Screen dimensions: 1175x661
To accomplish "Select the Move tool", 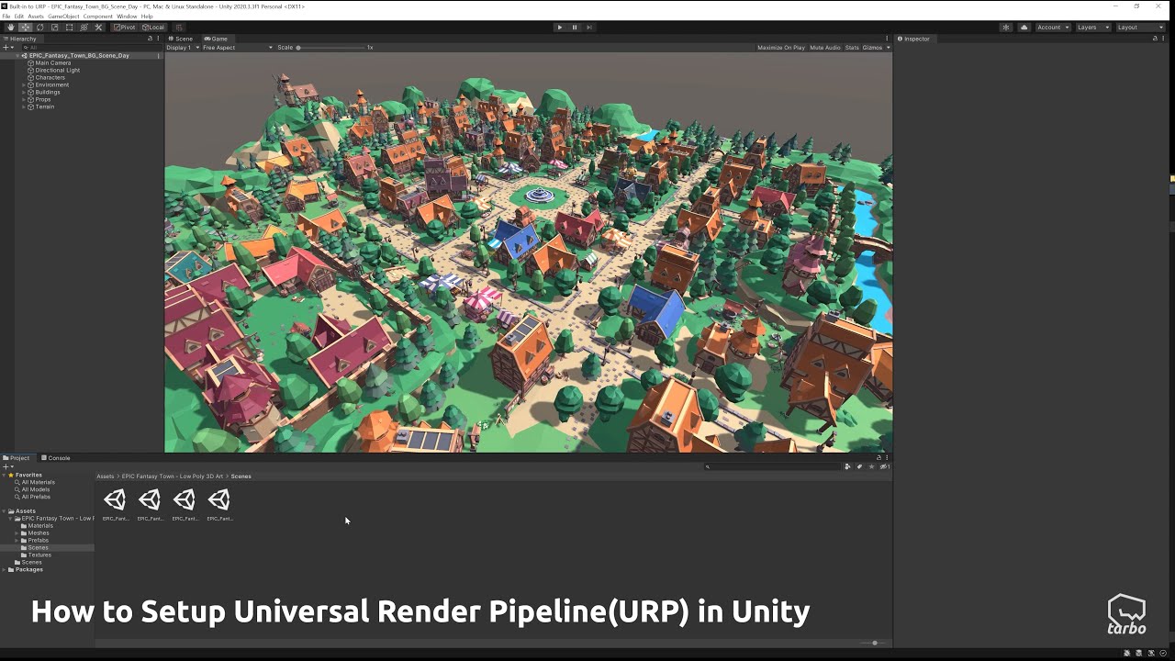I will [x=26, y=28].
